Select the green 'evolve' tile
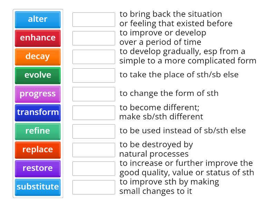This screenshot has height=207, width=276. (38, 75)
